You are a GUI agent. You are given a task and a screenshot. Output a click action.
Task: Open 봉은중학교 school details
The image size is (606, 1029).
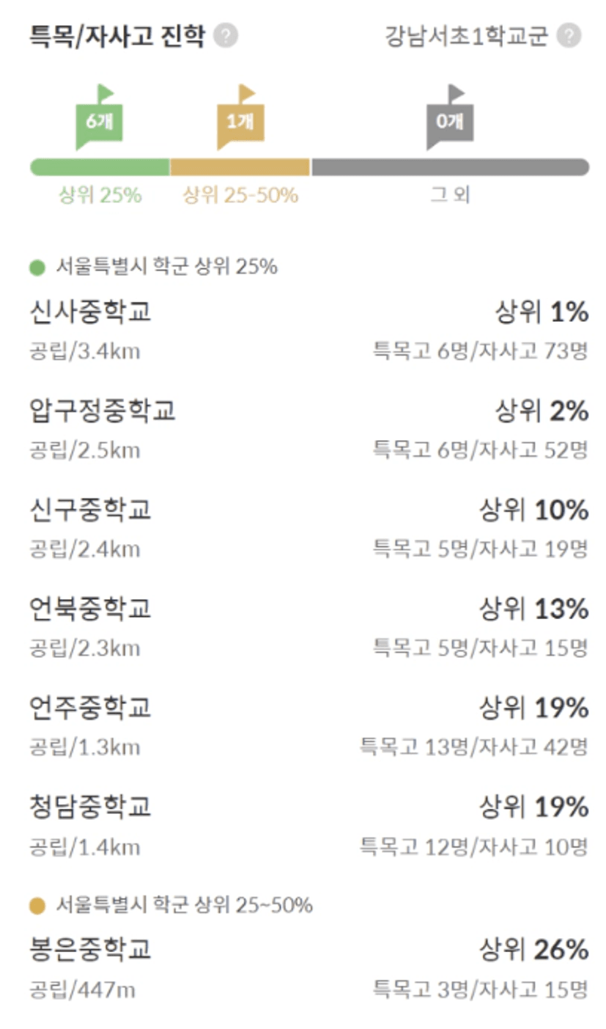tap(90, 950)
